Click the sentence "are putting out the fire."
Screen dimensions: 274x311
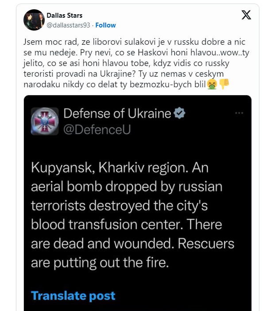pos(100,263)
